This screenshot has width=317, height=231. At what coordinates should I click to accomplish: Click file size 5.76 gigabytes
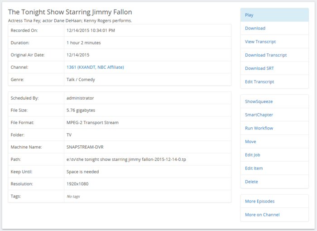point(81,110)
